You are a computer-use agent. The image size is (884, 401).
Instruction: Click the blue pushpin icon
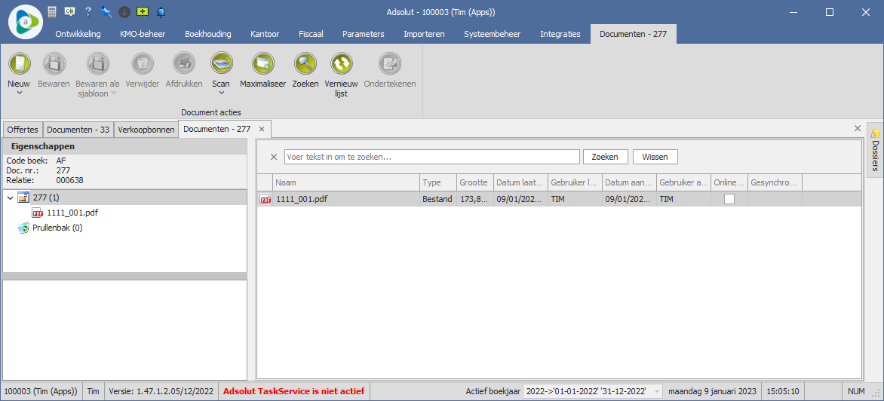pos(106,12)
